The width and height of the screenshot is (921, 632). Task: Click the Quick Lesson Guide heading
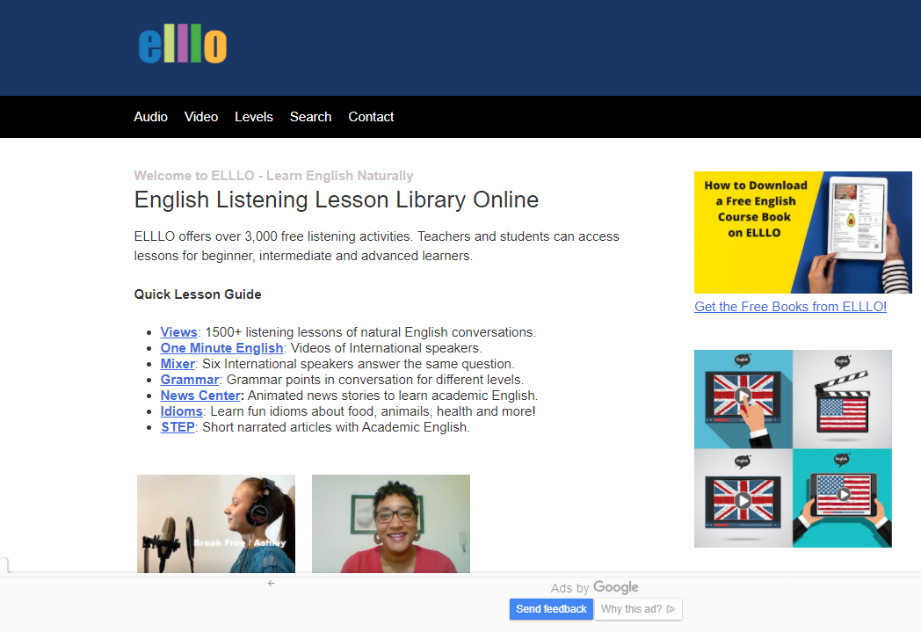point(198,294)
